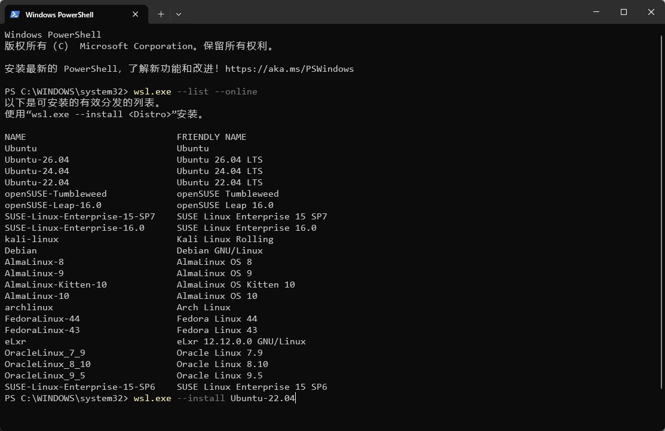Open a new terminal tab
This screenshot has width=665, height=431.
tap(161, 14)
